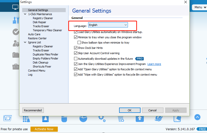Open Tracks Eraser under Ignore List

coord(41,50)
